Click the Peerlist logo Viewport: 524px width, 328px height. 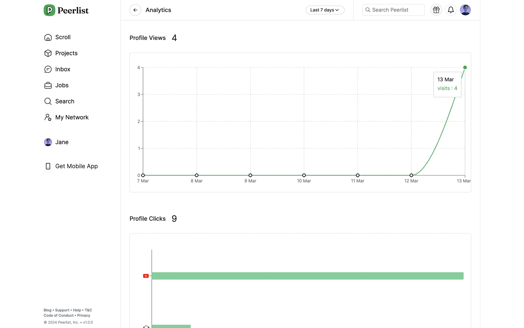(x=66, y=10)
